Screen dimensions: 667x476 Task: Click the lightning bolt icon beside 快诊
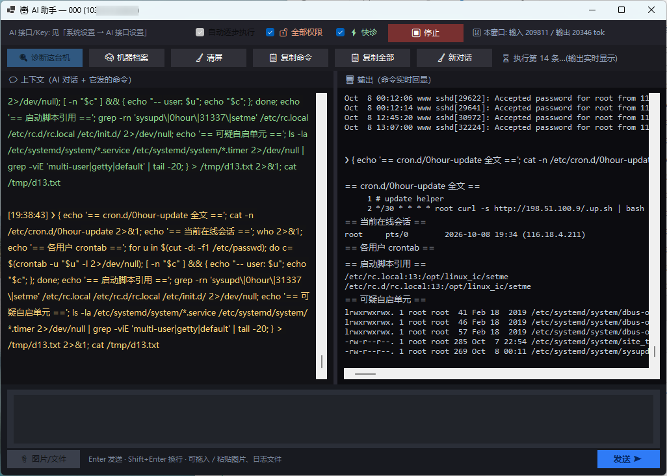[x=354, y=32]
